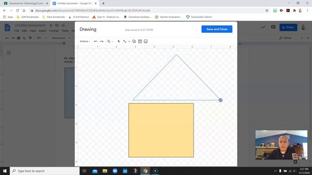312x175 pixels.
Task: Open the Tools menu in Docs
Action: tap(65, 31)
